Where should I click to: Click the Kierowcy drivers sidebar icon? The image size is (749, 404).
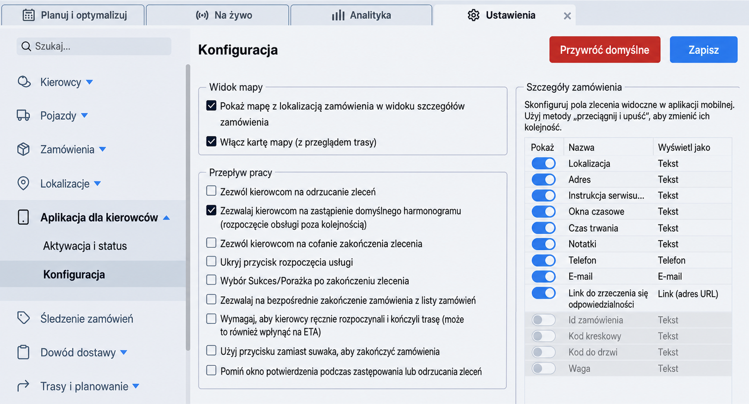click(24, 82)
